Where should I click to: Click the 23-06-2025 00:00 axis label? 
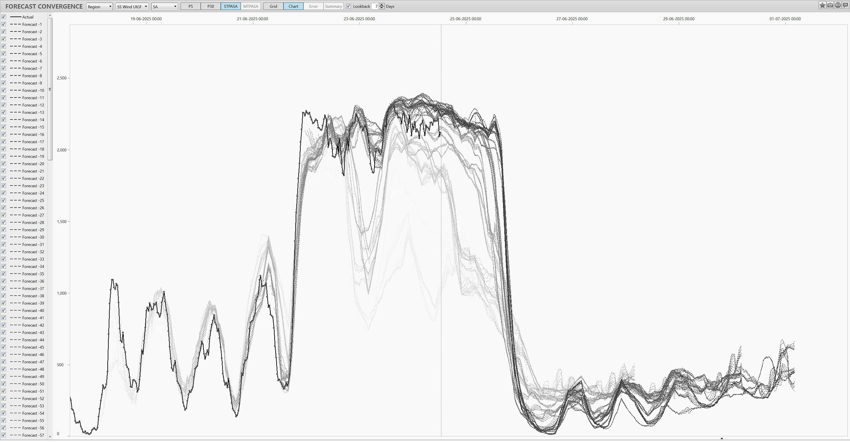359,19
